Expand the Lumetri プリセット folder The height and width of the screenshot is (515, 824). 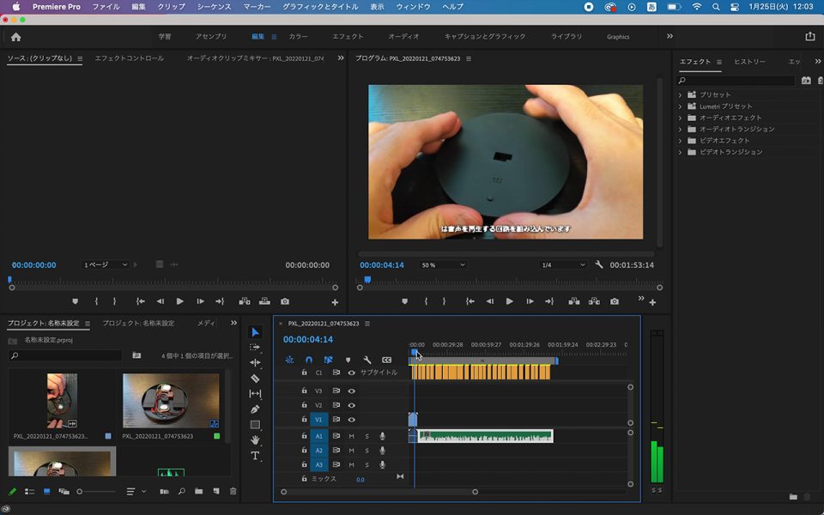(x=681, y=106)
